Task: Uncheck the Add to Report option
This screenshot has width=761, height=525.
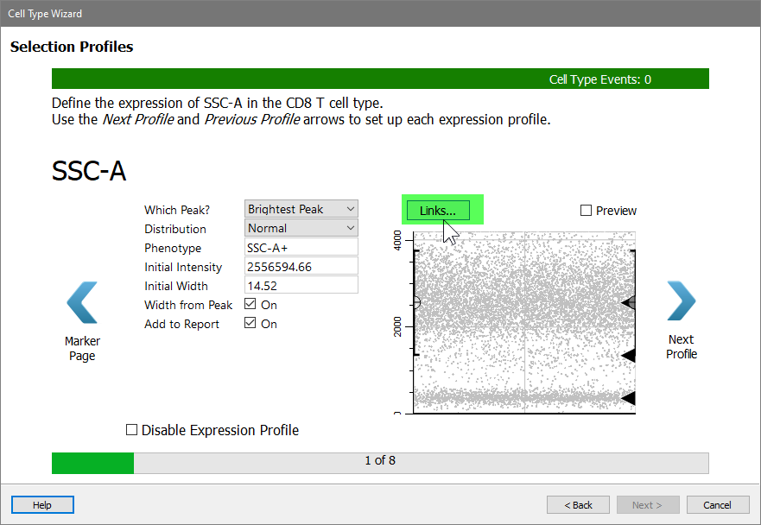Action: (x=250, y=324)
